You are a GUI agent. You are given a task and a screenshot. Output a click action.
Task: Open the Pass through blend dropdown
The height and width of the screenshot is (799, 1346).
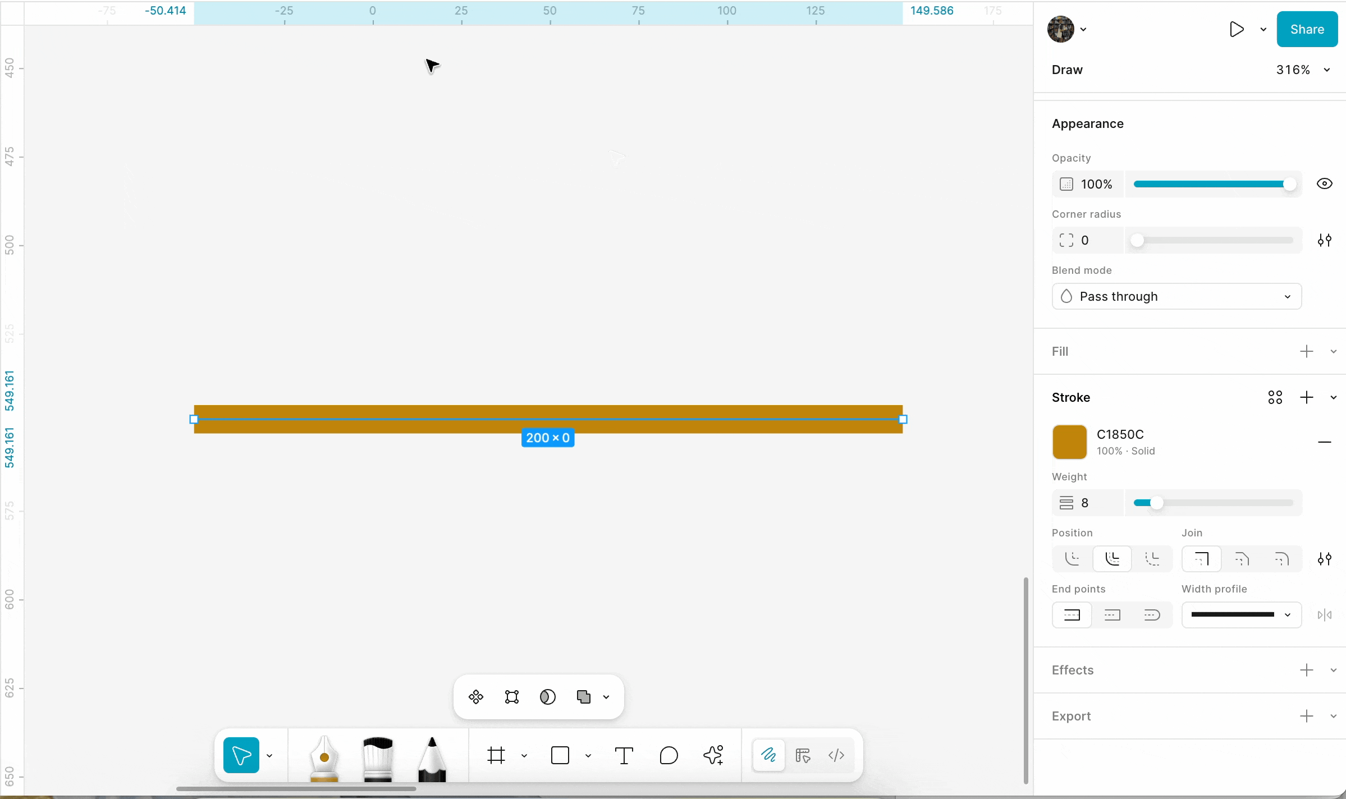coord(1176,296)
